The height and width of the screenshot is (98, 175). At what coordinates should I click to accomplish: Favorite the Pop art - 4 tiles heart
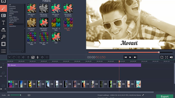pyautogui.click(x=53, y=19)
